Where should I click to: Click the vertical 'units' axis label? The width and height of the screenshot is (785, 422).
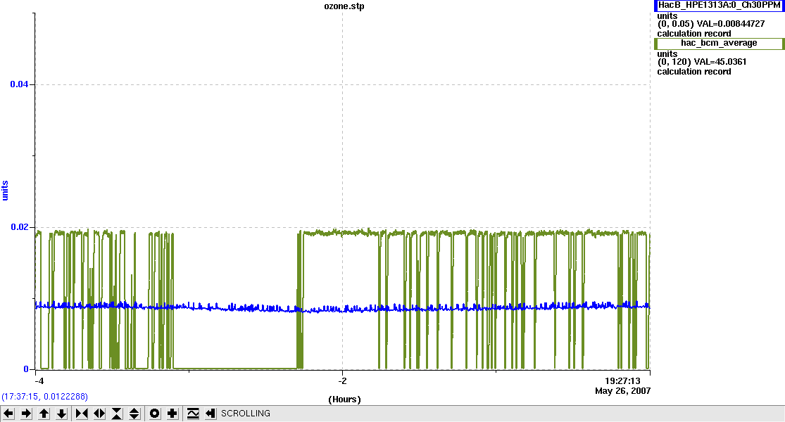[x=5, y=191]
